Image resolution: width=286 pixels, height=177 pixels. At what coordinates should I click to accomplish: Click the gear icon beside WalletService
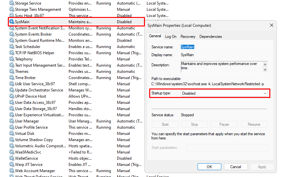(12, 158)
